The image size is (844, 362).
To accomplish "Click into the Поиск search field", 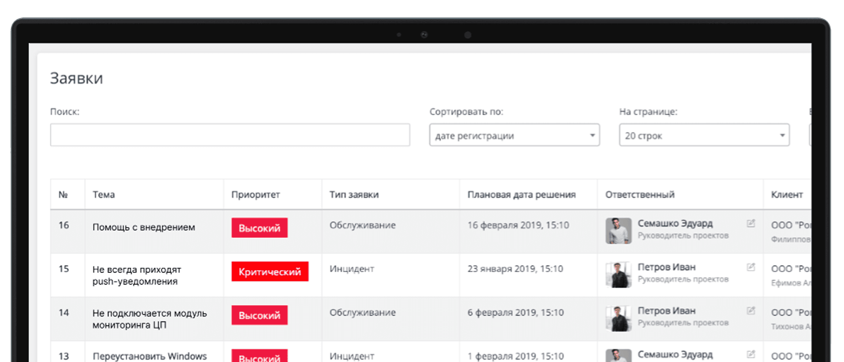I will (x=230, y=135).
